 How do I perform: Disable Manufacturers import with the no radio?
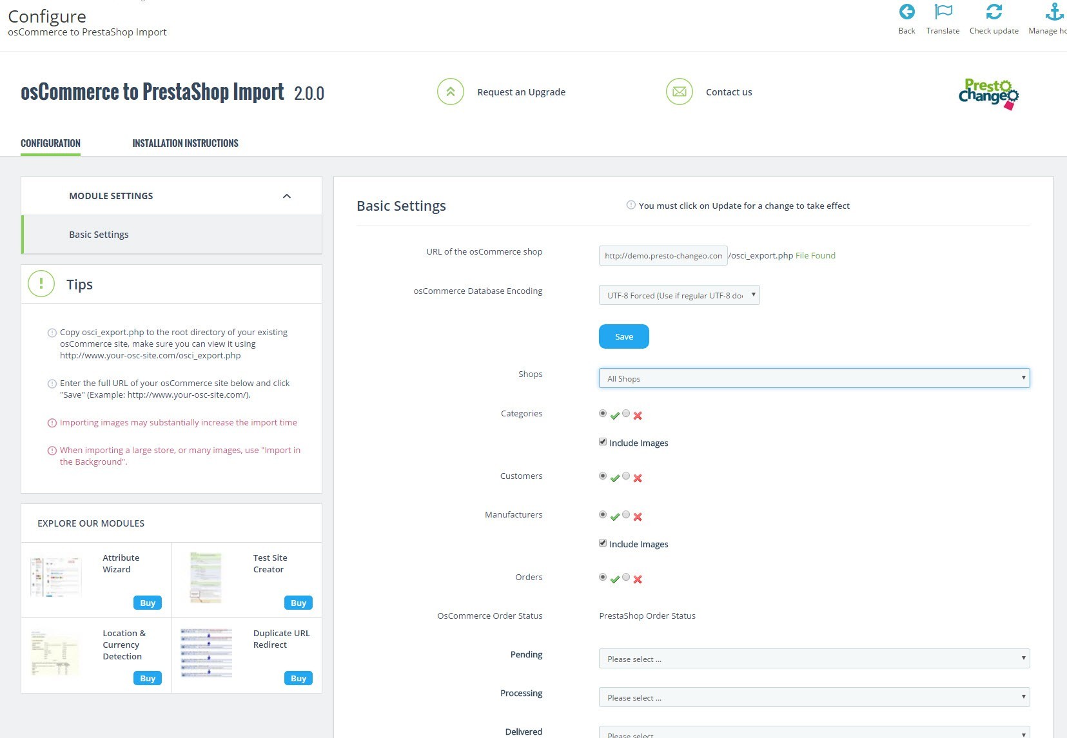(626, 514)
